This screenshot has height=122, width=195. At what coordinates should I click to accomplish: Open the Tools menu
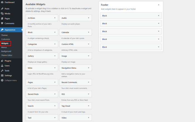click(7, 71)
